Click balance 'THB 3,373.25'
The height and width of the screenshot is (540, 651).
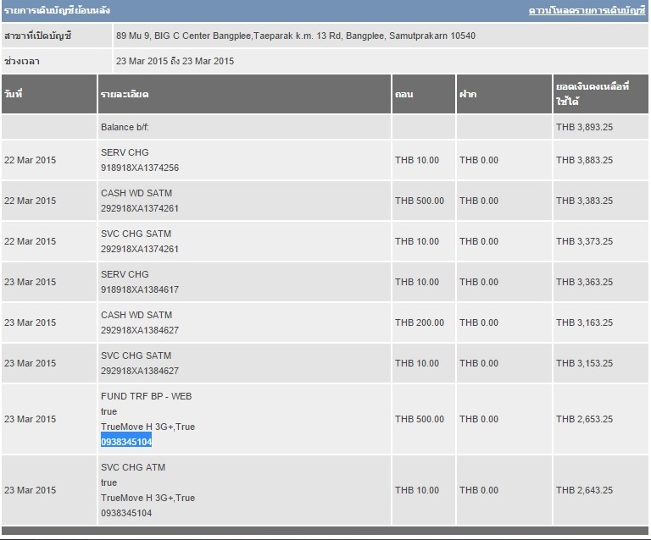coord(584,241)
